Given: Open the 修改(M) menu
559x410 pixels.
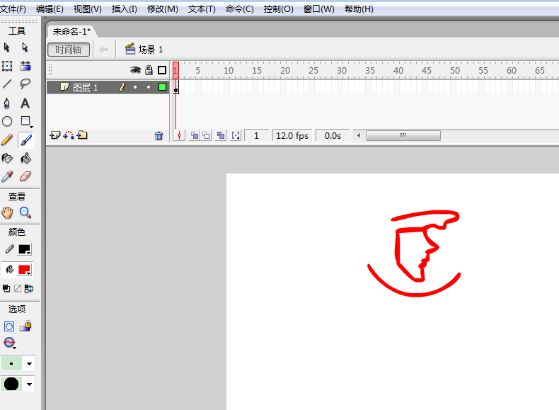Looking at the screenshot, I should click(163, 9).
